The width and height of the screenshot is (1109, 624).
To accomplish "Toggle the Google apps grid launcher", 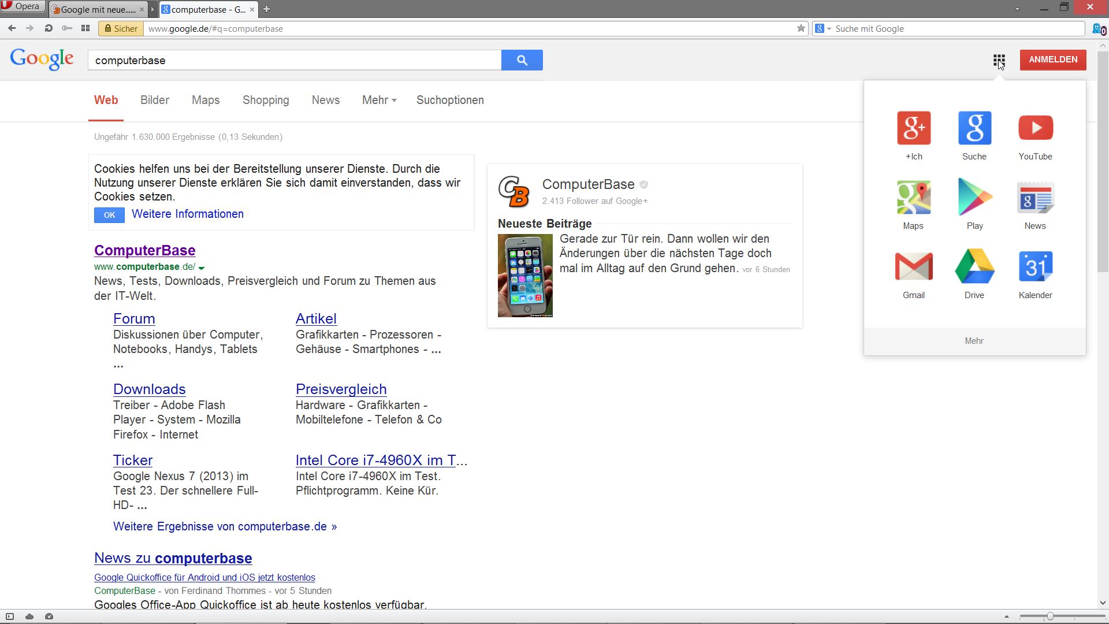I will point(999,60).
